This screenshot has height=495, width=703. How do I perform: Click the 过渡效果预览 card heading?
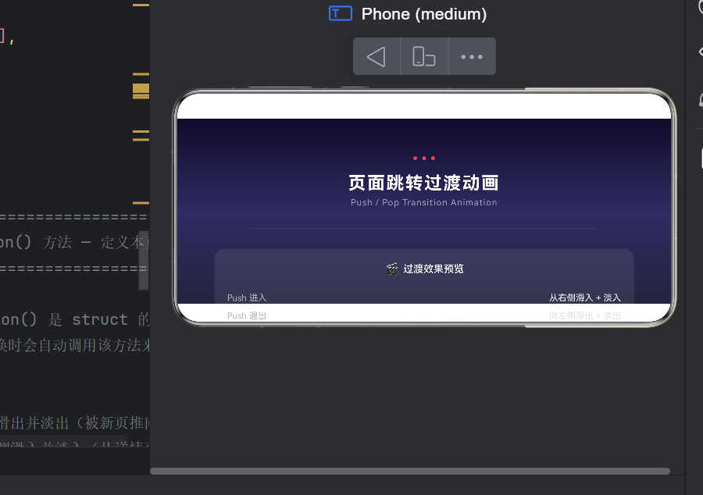[x=433, y=269]
